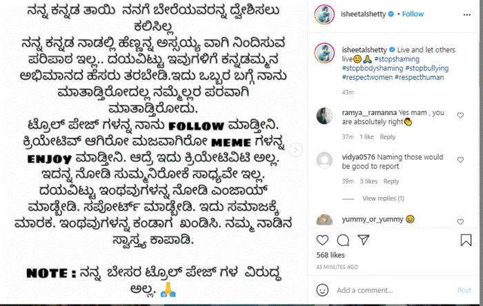Open #stopbodyshaming hashtag
Screen dimensions: 483x306
(x=373, y=68)
